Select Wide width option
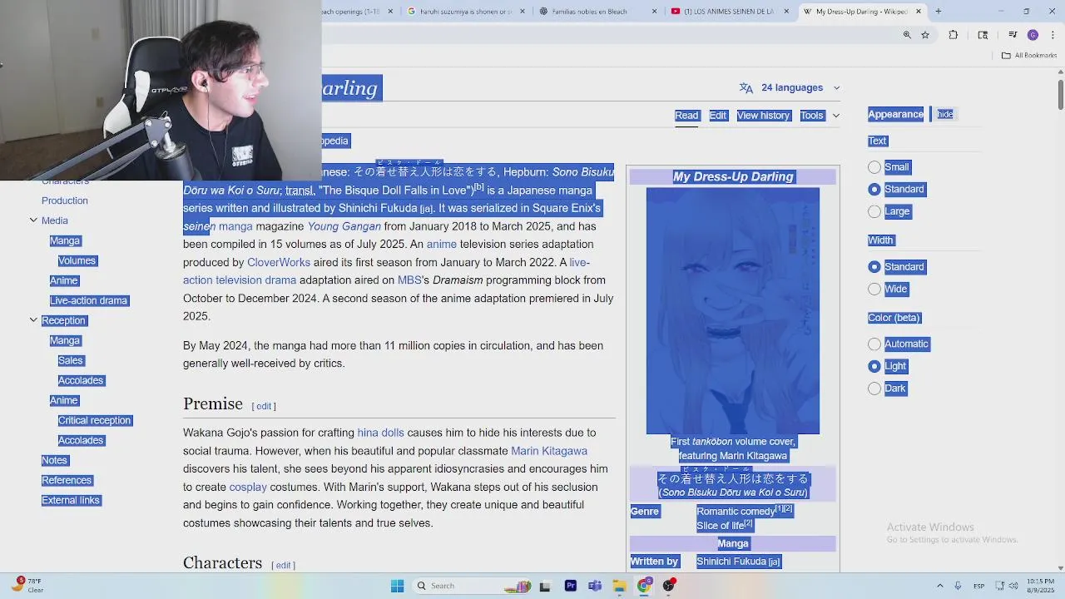The width and height of the screenshot is (1065, 599). pos(874,290)
